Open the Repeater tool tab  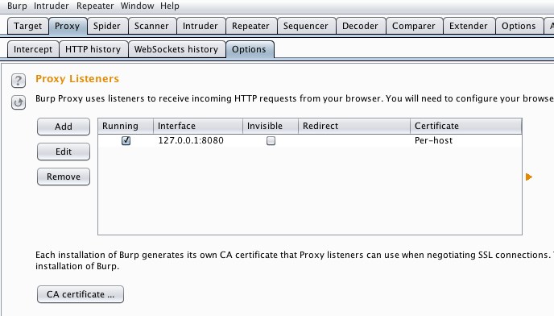(x=251, y=26)
